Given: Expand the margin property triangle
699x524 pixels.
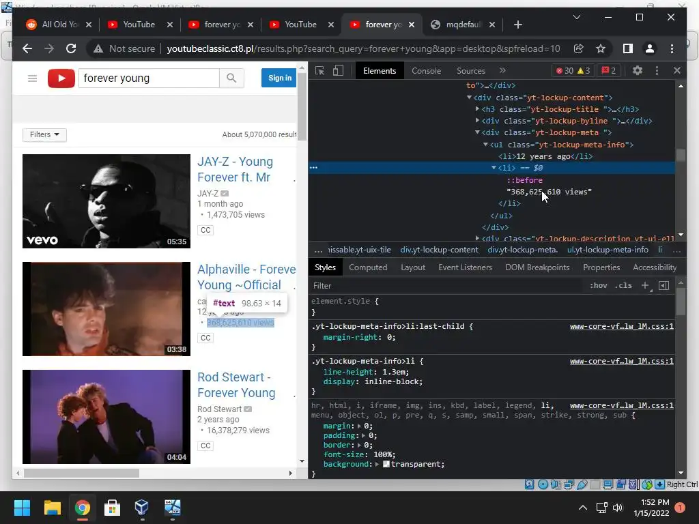Looking at the screenshot, I should [360, 426].
